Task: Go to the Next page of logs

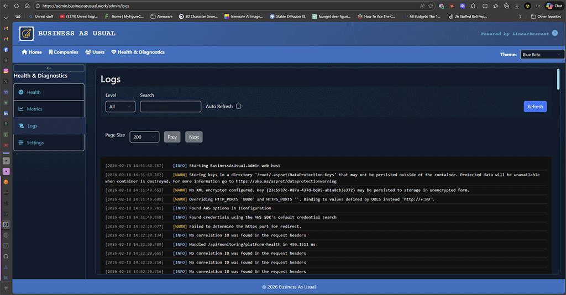Action: click(x=193, y=137)
